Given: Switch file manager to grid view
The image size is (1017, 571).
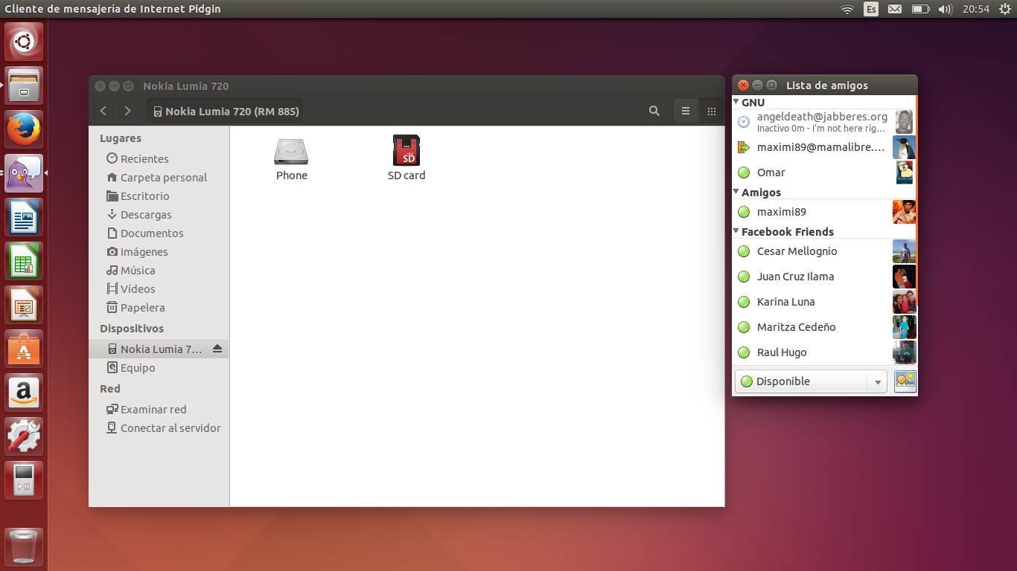Looking at the screenshot, I should 711,111.
